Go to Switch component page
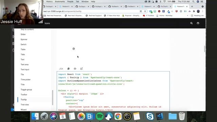 (x=23, y=44)
